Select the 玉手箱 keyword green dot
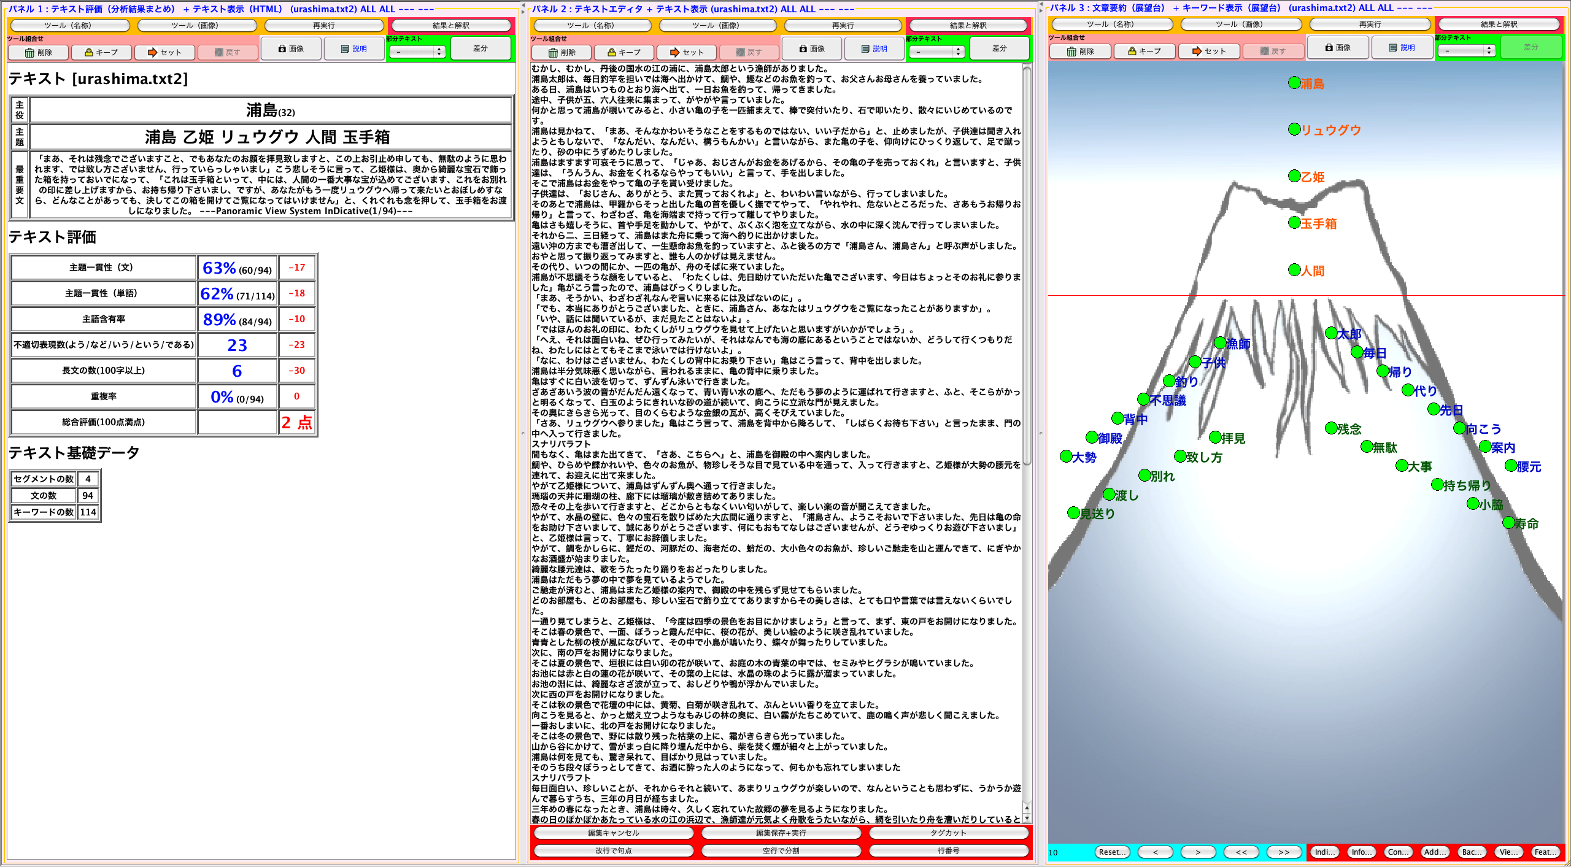 1294,223
